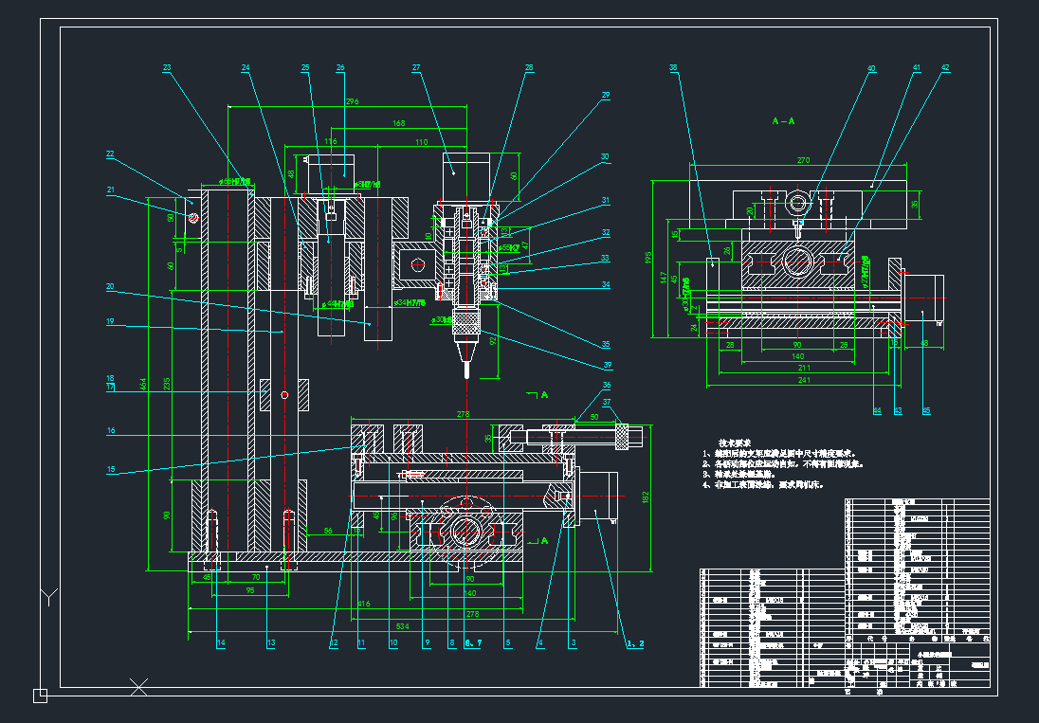
Task: Click the X cross marker below the drawing
Action: coord(139,687)
